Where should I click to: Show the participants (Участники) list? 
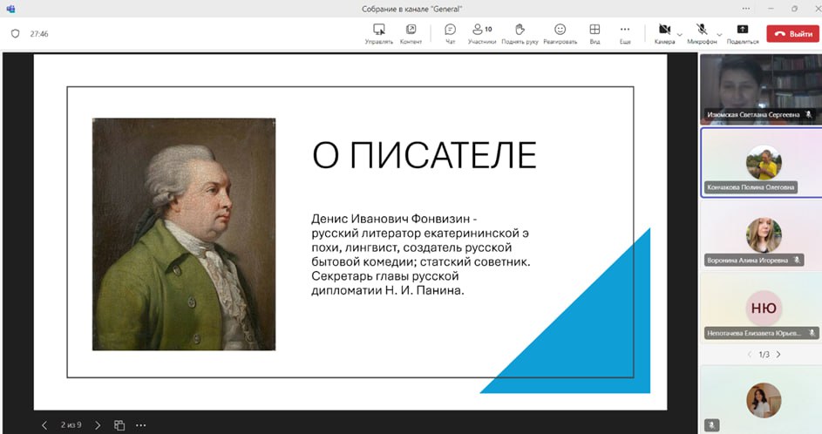[482, 33]
